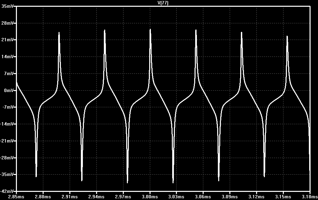
Task: Select the 21mV y-axis label
Action: tap(7, 40)
